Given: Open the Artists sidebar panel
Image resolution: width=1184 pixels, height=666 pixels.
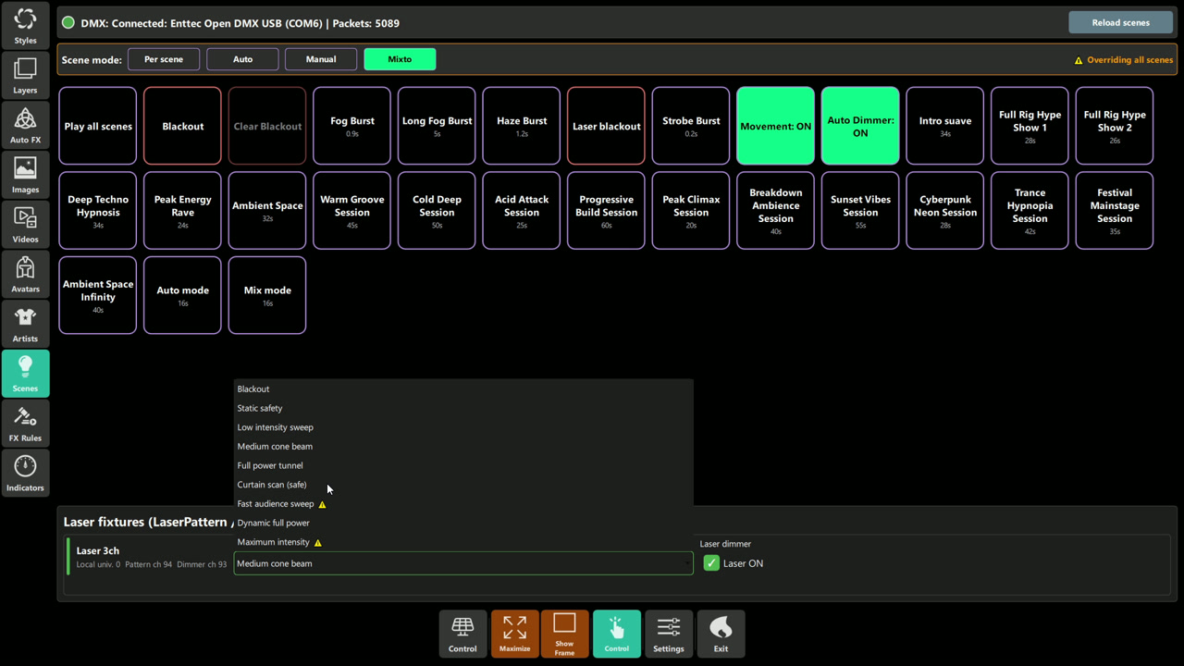Looking at the screenshot, I should click(25, 324).
